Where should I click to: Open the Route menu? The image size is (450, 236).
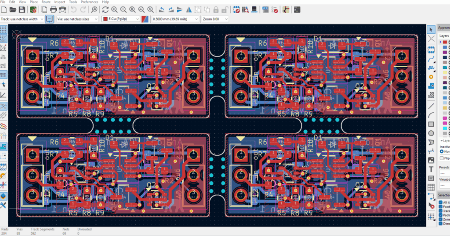click(x=46, y=2)
